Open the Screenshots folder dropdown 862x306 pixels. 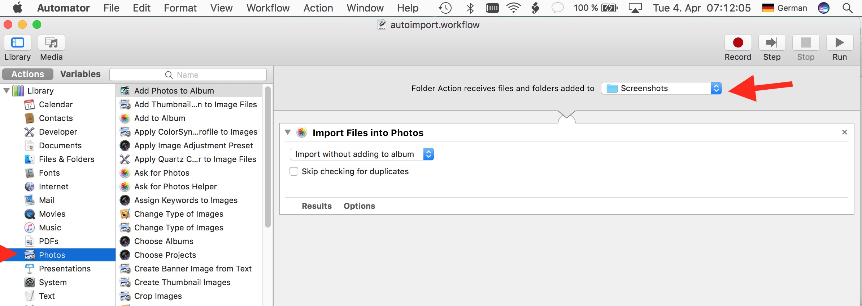point(661,88)
